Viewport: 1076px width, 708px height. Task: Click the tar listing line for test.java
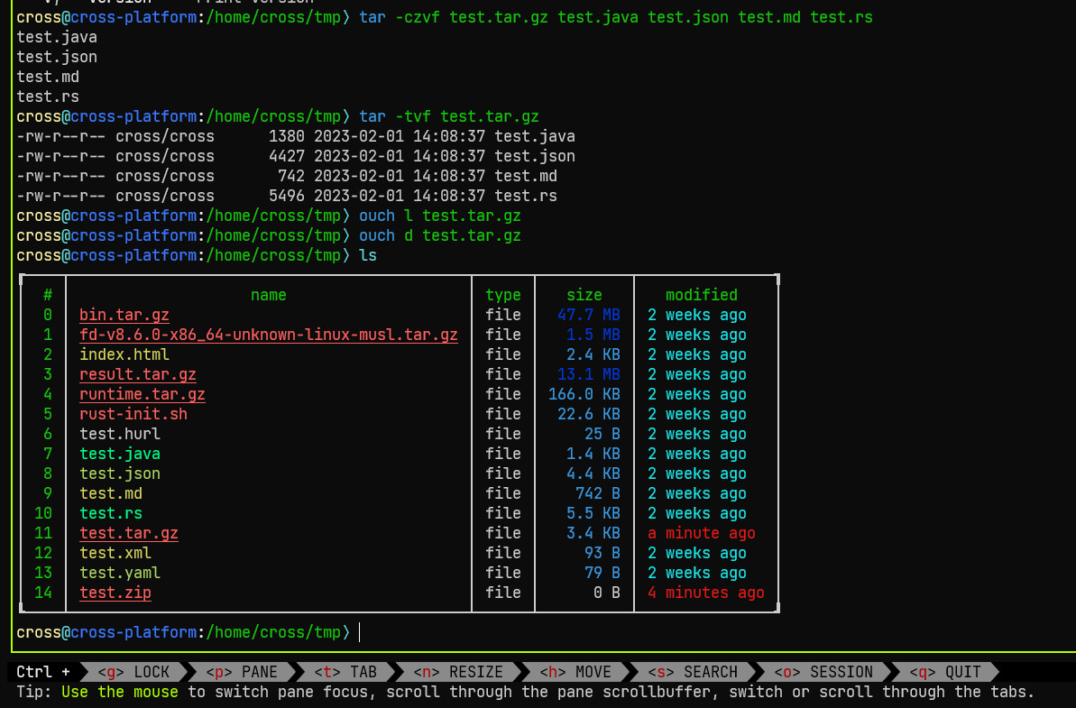coord(296,136)
